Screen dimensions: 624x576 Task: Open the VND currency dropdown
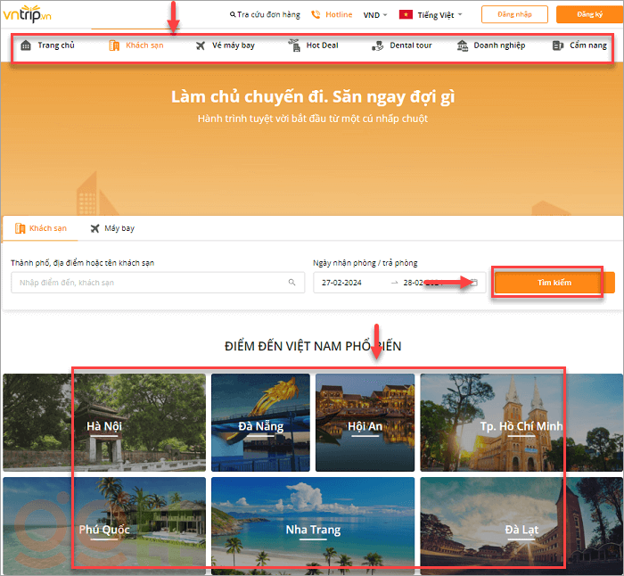375,15
